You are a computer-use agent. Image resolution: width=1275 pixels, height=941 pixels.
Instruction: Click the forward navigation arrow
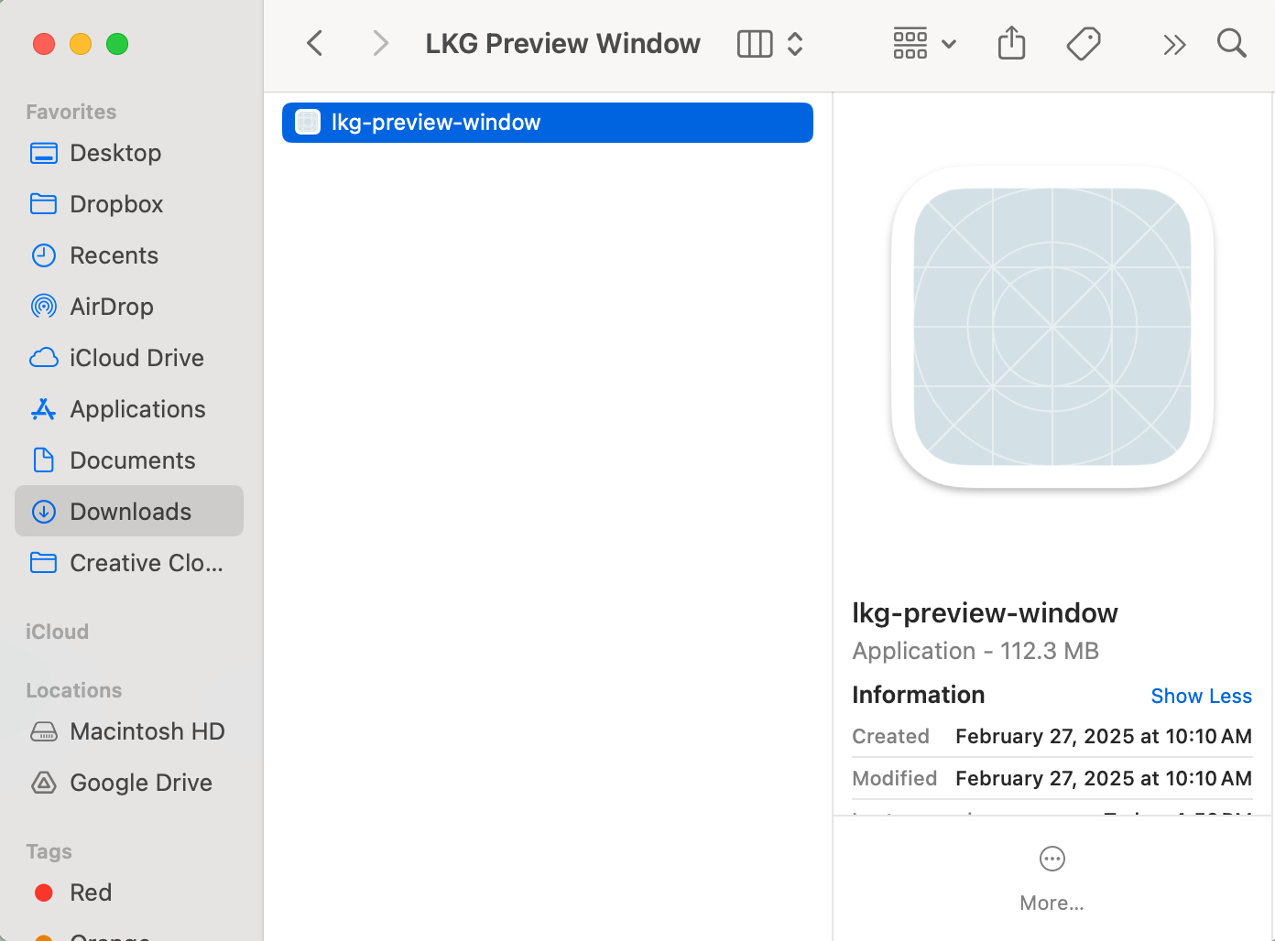pyautogui.click(x=380, y=43)
